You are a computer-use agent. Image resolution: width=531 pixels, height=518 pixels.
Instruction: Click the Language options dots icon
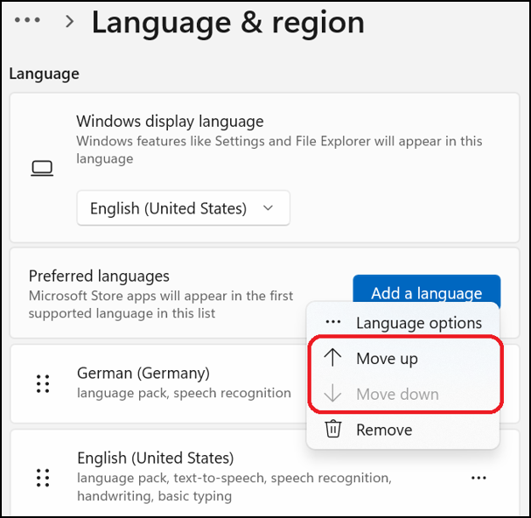(x=332, y=323)
